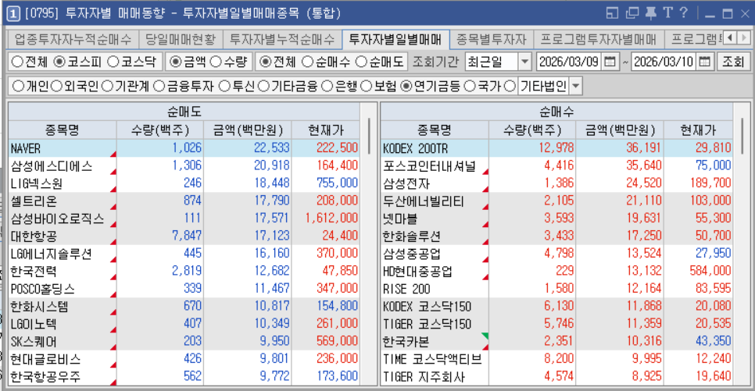Click the window number 1 icon
Viewport: 755px width, 391px height.
pos(13,13)
